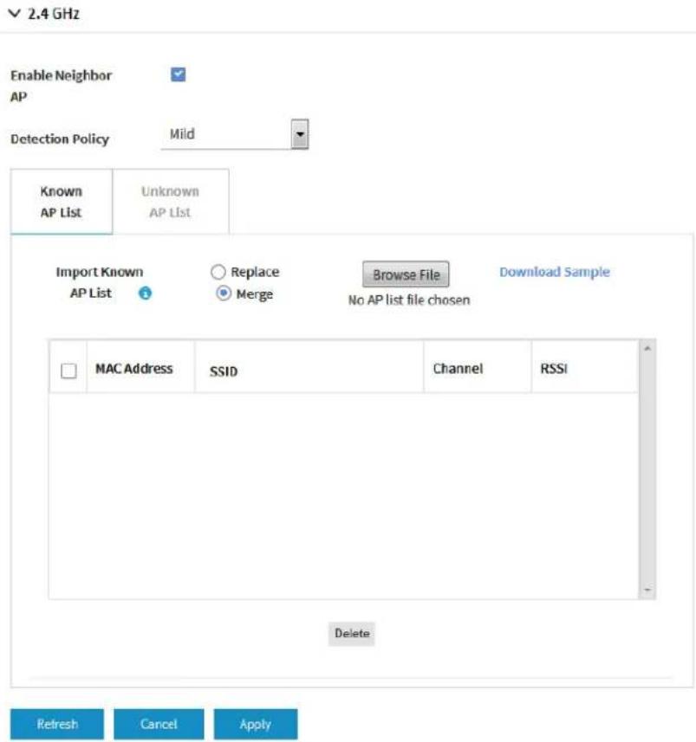696x742 pixels.
Task: Collapse the 2.4 GHz section chevron
Action: [15, 13]
